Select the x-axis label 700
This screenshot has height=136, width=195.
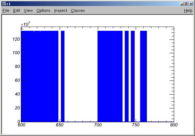tap(98, 125)
